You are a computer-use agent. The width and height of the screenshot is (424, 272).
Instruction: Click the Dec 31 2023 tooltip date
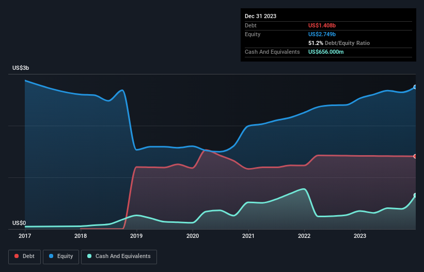point(260,16)
